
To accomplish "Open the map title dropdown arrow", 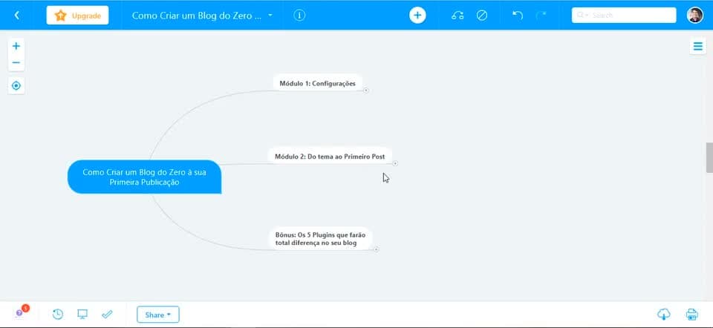I will pos(270,15).
